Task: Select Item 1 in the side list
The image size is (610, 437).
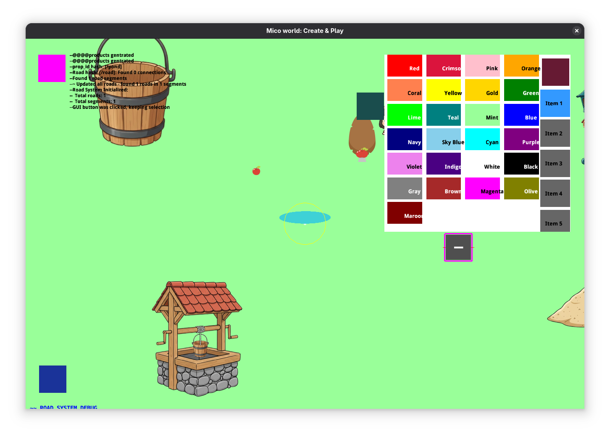Action: [x=555, y=103]
